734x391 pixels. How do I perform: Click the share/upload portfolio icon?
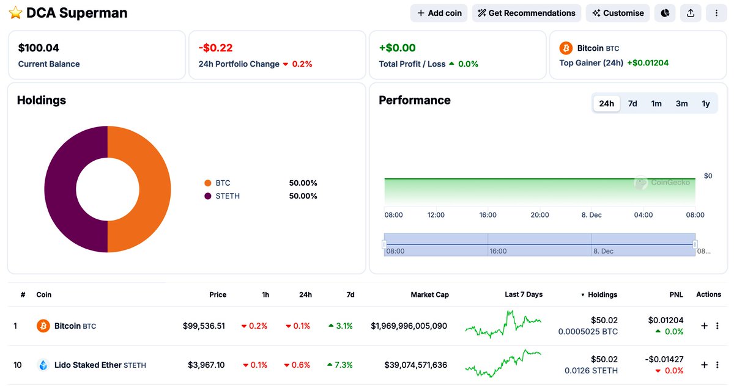(x=691, y=13)
